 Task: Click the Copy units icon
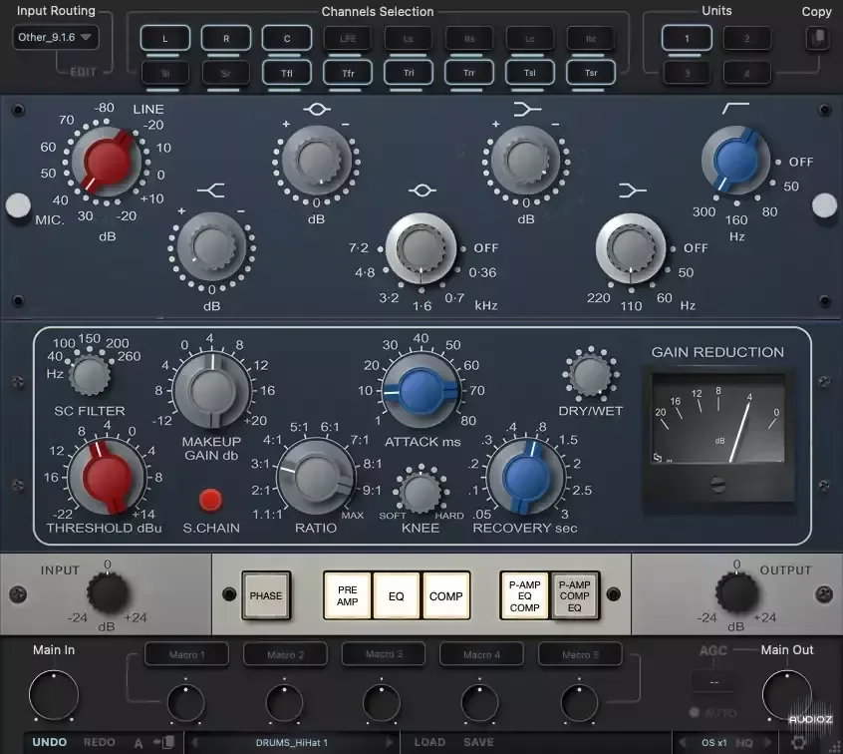click(x=817, y=38)
